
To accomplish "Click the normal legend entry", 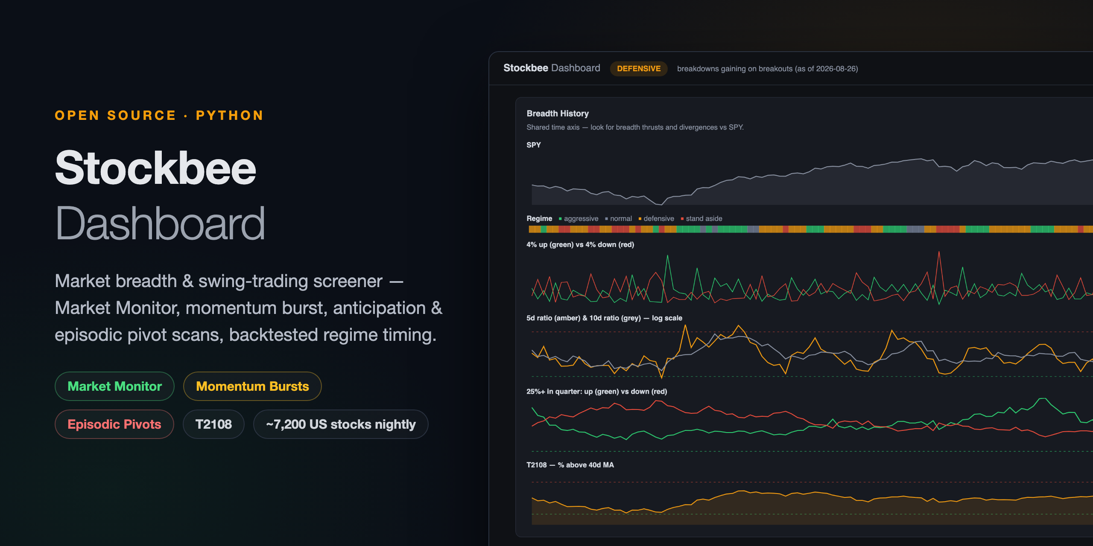I will [618, 218].
